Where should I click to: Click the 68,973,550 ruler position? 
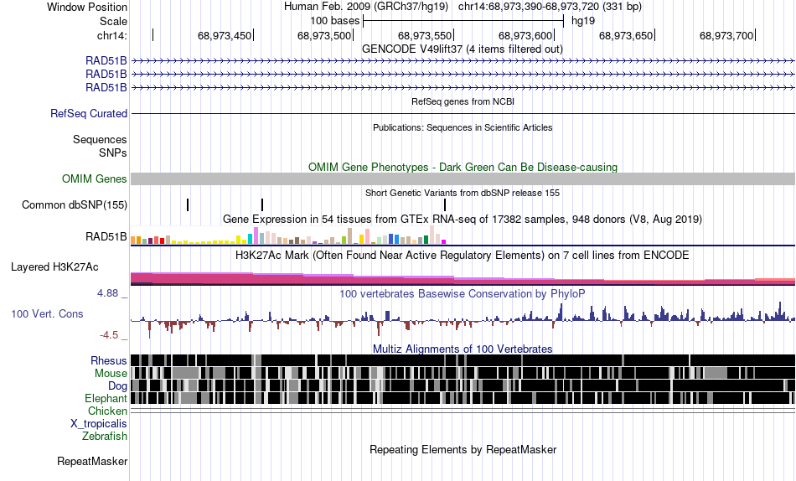[425, 35]
